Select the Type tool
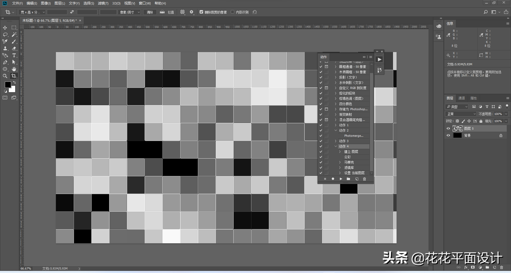This screenshot has height=273, width=511. [14, 56]
